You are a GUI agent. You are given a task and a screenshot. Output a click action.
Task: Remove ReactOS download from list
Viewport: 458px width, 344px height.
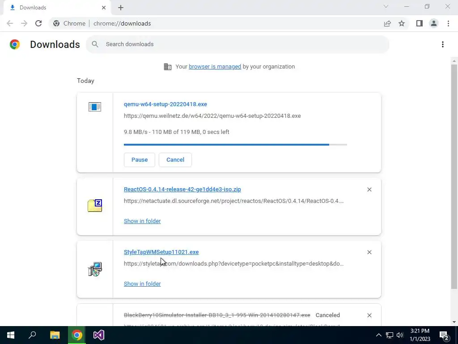(x=369, y=189)
